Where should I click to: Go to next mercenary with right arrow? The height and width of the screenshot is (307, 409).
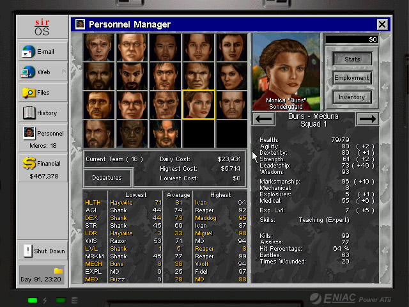pyautogui.click(x=367, y=119)
